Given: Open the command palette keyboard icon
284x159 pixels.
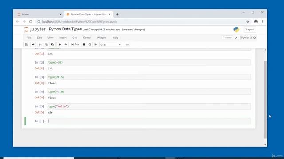Looking at the screenshot, I should pyautogui.click(x=127, y=45).
